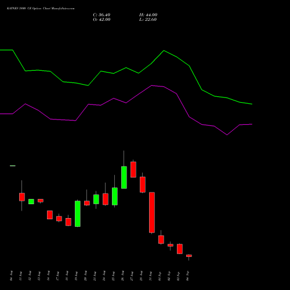
Task: Click the chart title text at top left
Action: [41, 9]
